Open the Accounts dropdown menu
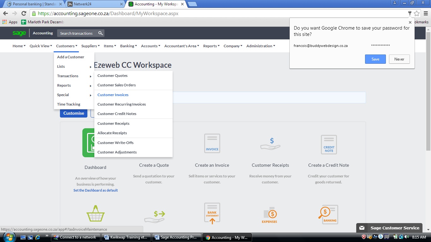The image size is (431, 242). pyautogui.click(x=151, y=46)
